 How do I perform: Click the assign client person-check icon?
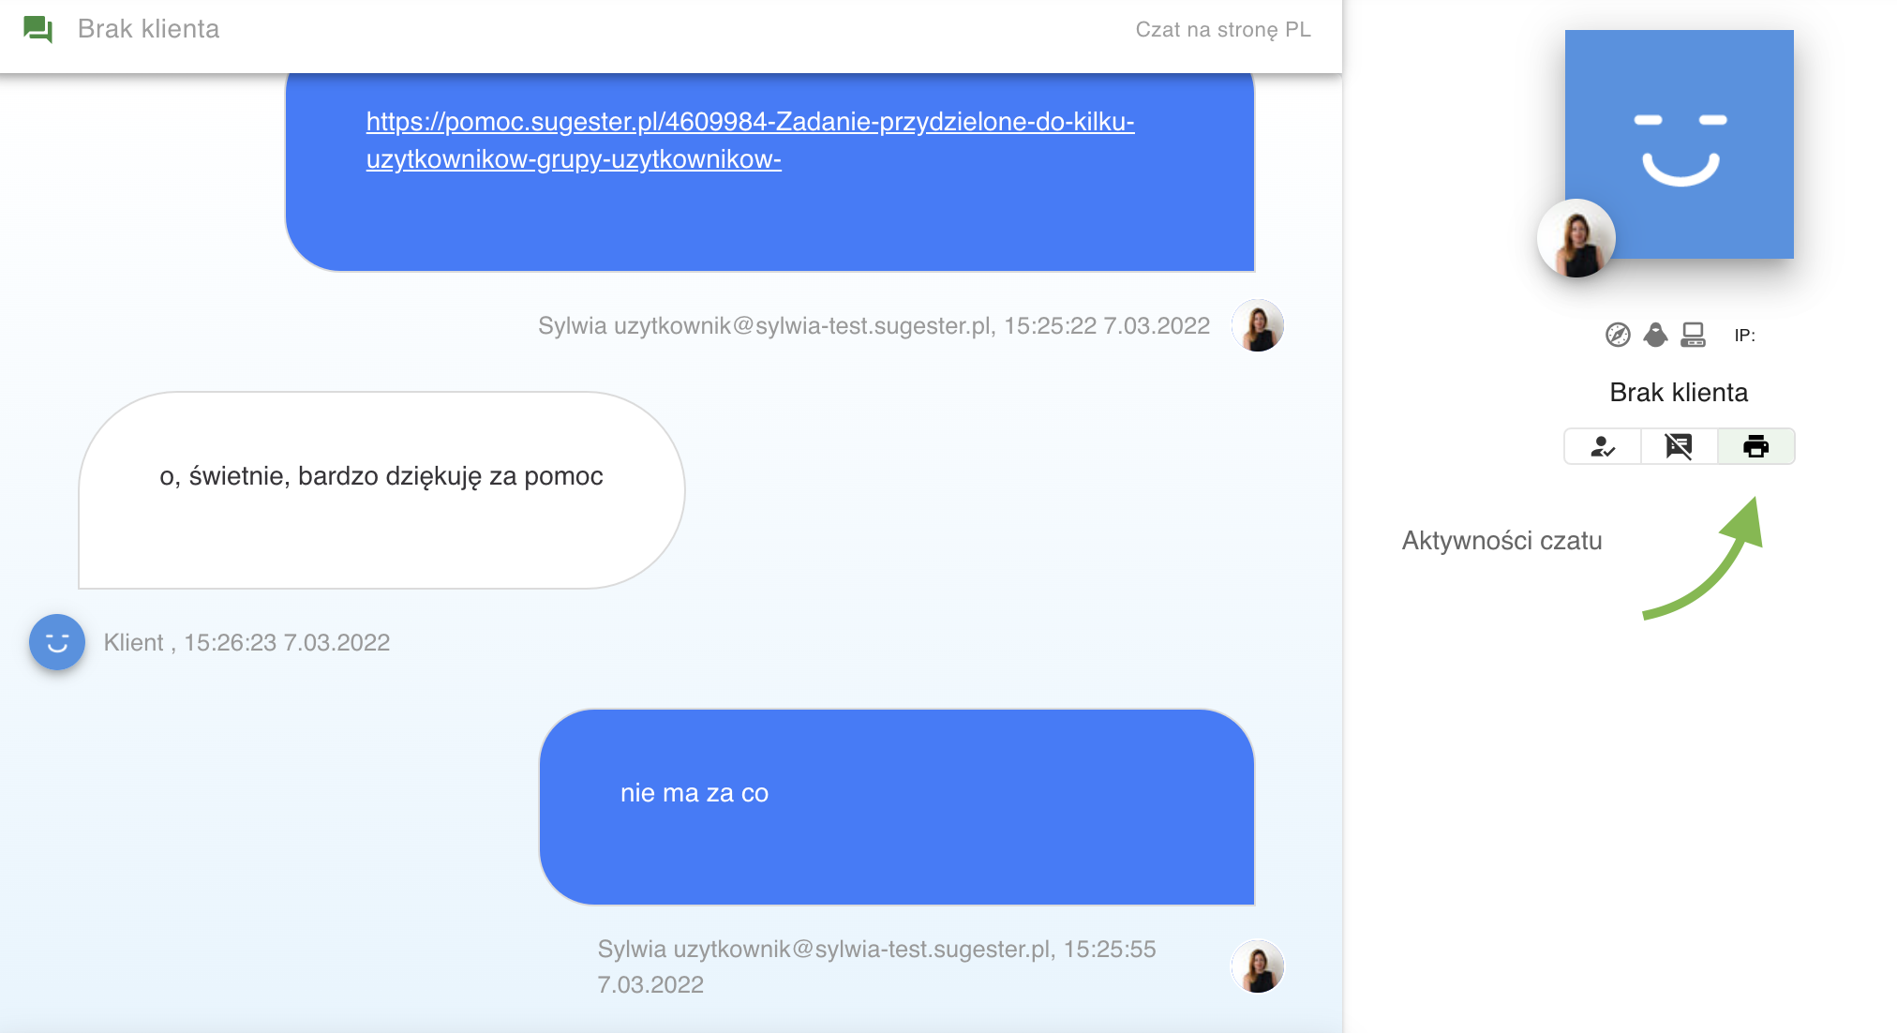(x=1603, y=446)
